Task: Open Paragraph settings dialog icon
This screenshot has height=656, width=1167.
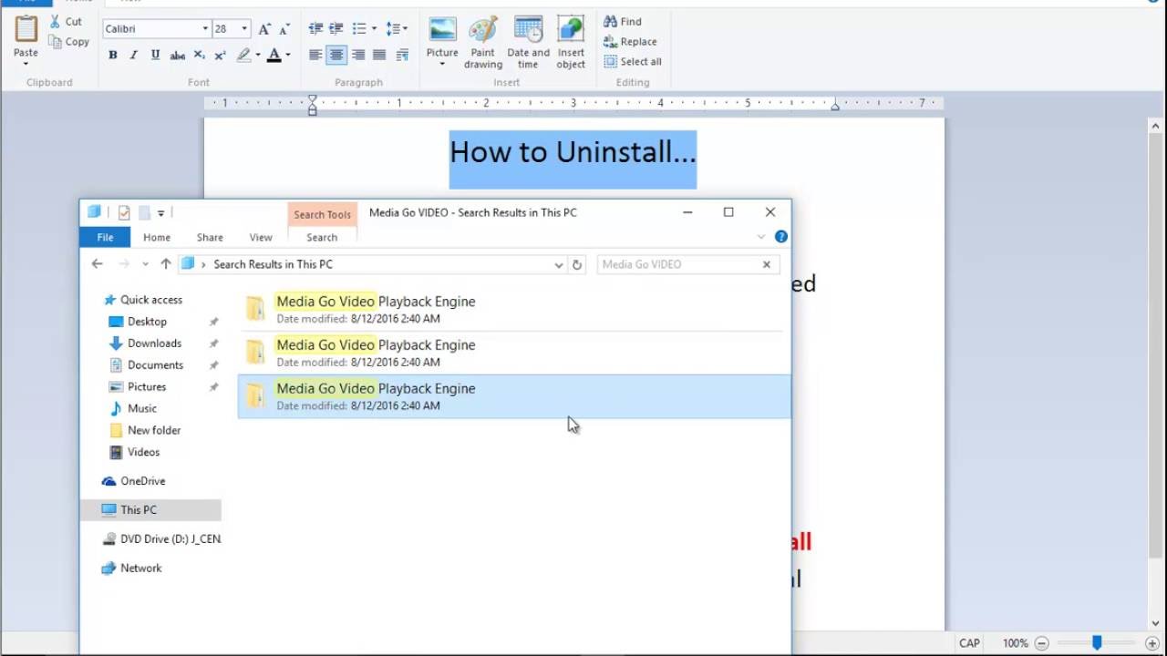Action: click(402, 56)
